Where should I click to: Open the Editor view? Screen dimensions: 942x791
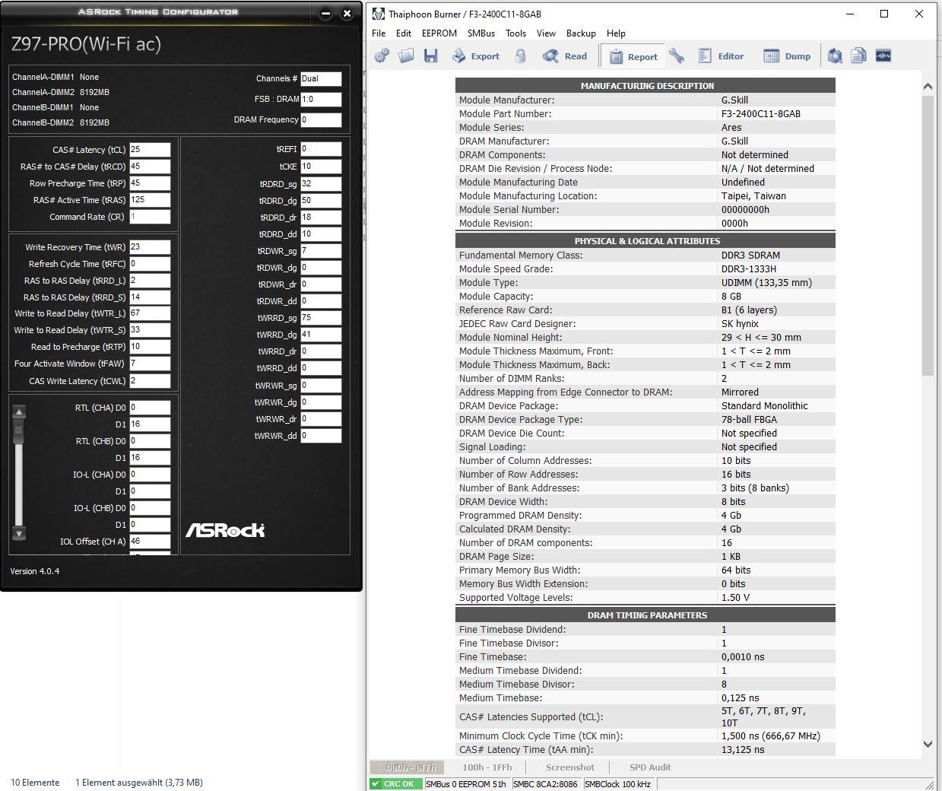[x=721, y=56]
